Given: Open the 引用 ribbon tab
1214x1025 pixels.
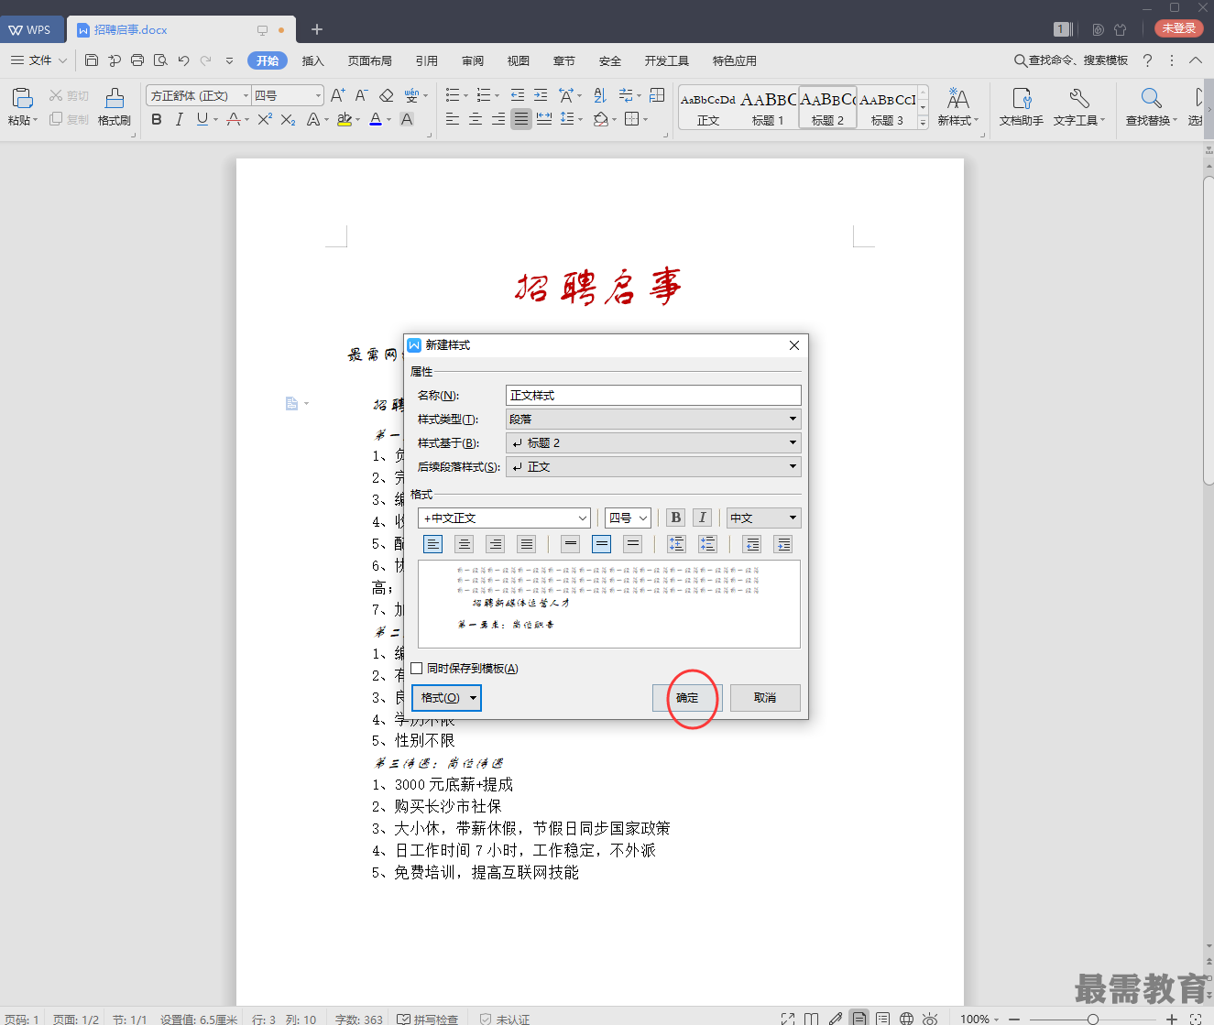Looking at the screenshot, I should point(427,60).
